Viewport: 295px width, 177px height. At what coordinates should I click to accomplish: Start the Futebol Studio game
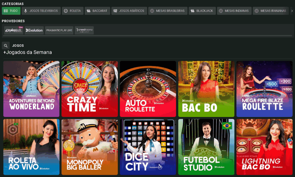[206, 147]
